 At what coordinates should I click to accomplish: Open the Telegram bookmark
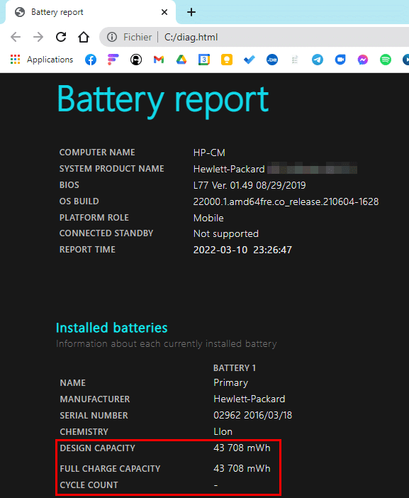click(x=318, y=60)
